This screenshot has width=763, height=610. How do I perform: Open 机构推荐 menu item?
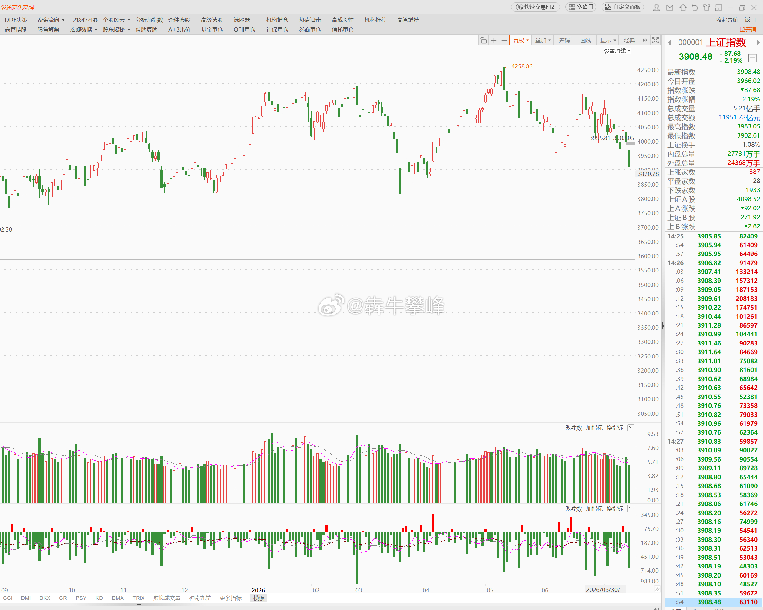(x=375, y=20)
